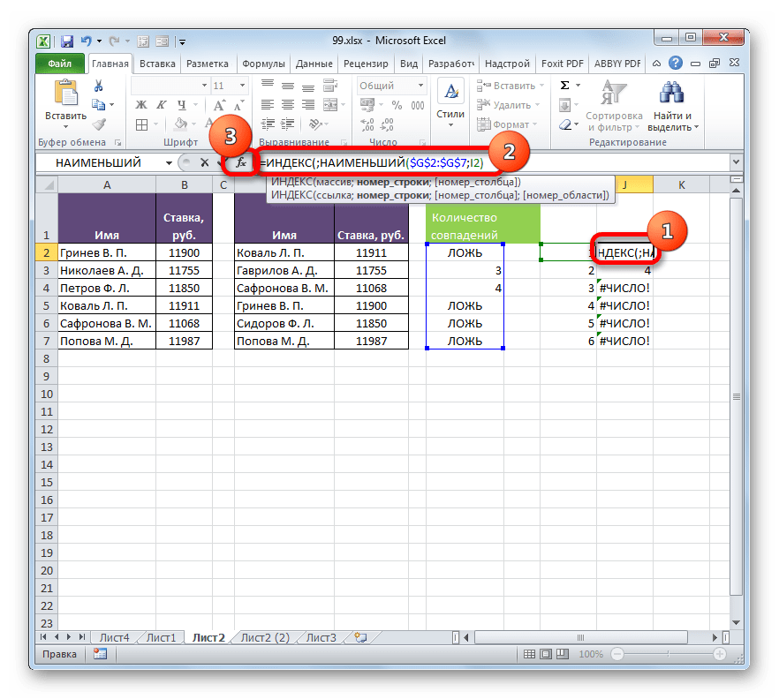Click the Insert Function fx button
This screenshot has width=779, height=699.
click(x=241, y=162)
